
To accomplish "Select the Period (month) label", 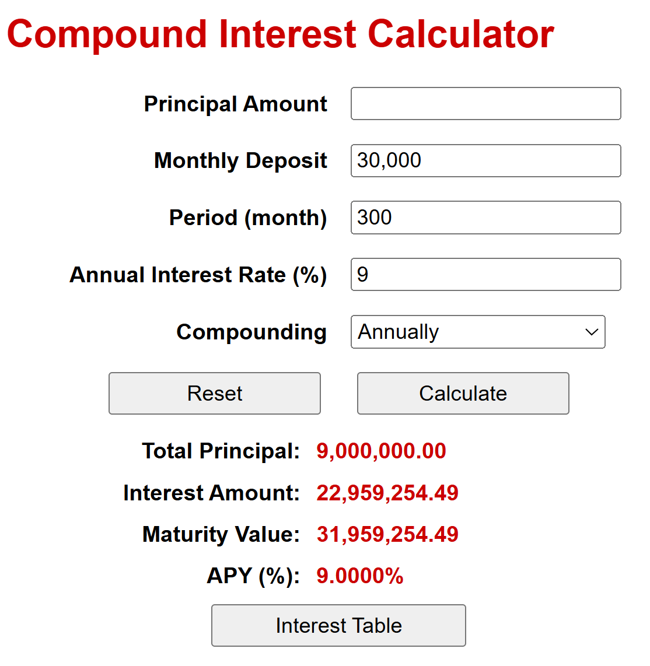I will click(248, 218).
